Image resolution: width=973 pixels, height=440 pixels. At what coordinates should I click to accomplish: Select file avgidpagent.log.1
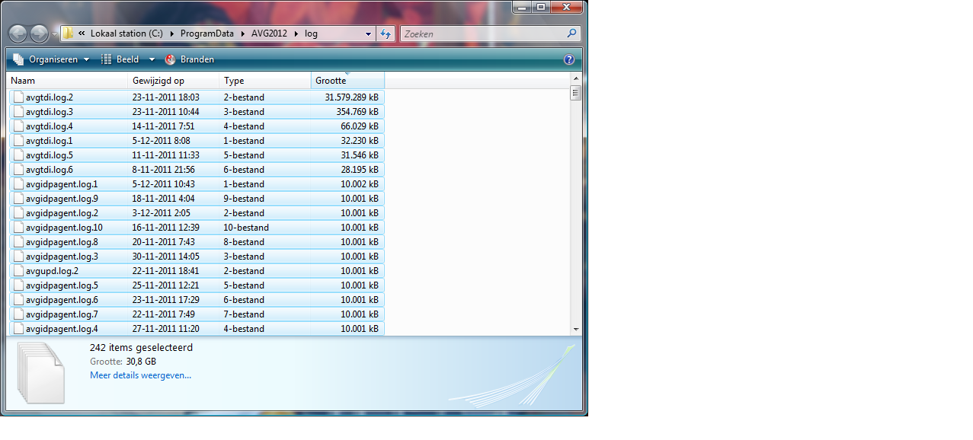[x=197, y=184]
